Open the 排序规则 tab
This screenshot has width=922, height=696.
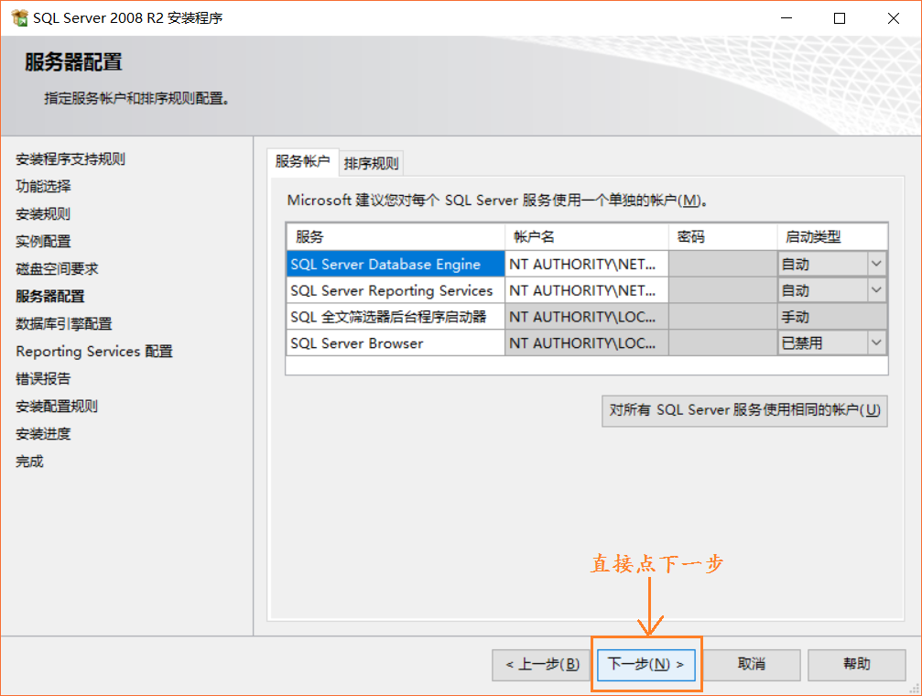tap(371, 163)
